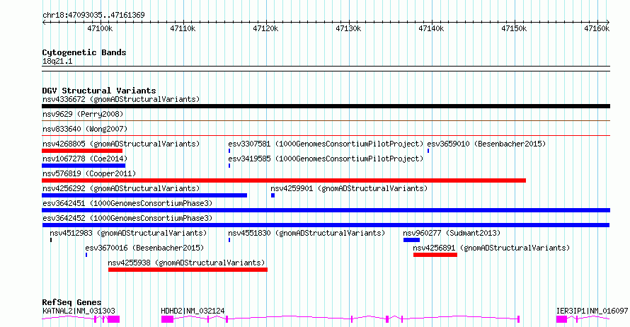
Task: Click the 47140k ruler tick label
Action: click(x=431, y=28)
